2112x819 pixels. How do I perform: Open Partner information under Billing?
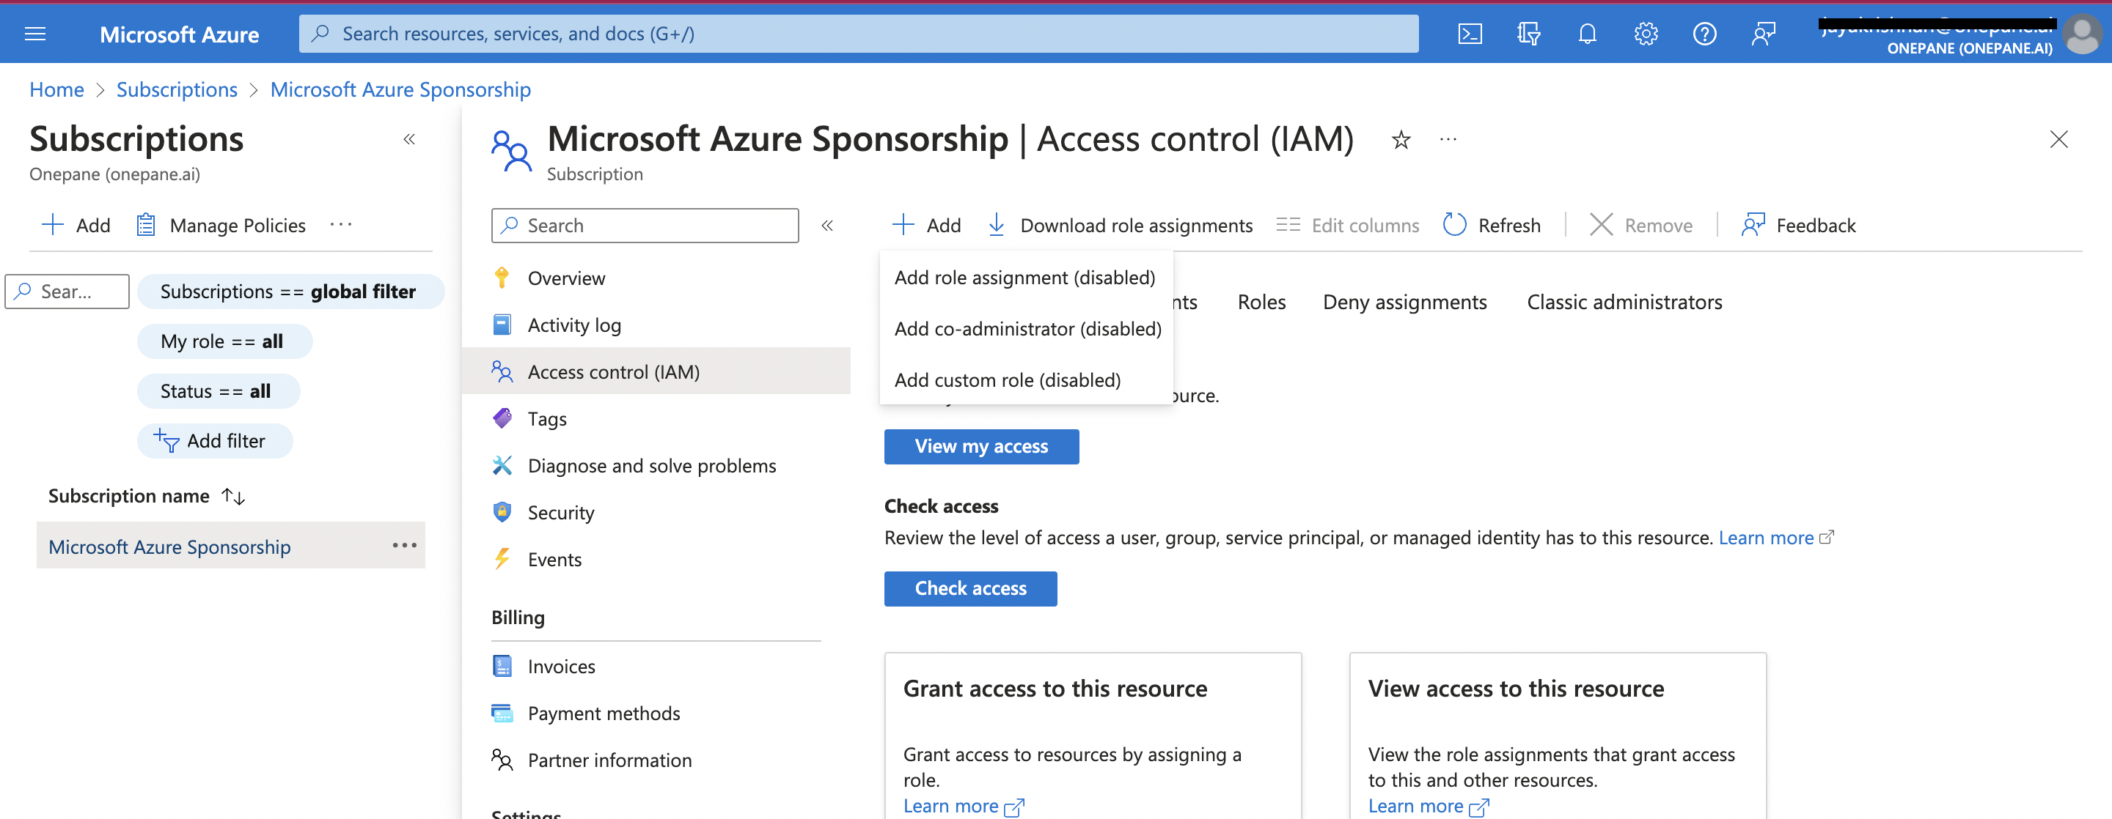tap(656, 760)
